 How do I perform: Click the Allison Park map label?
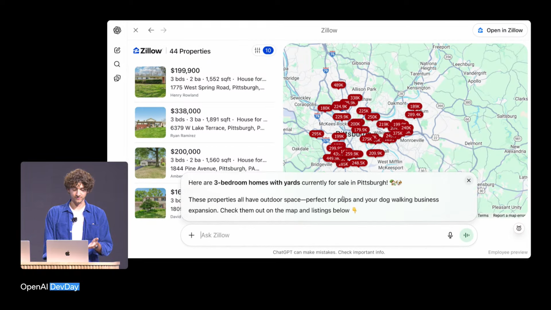coord(364,89)
